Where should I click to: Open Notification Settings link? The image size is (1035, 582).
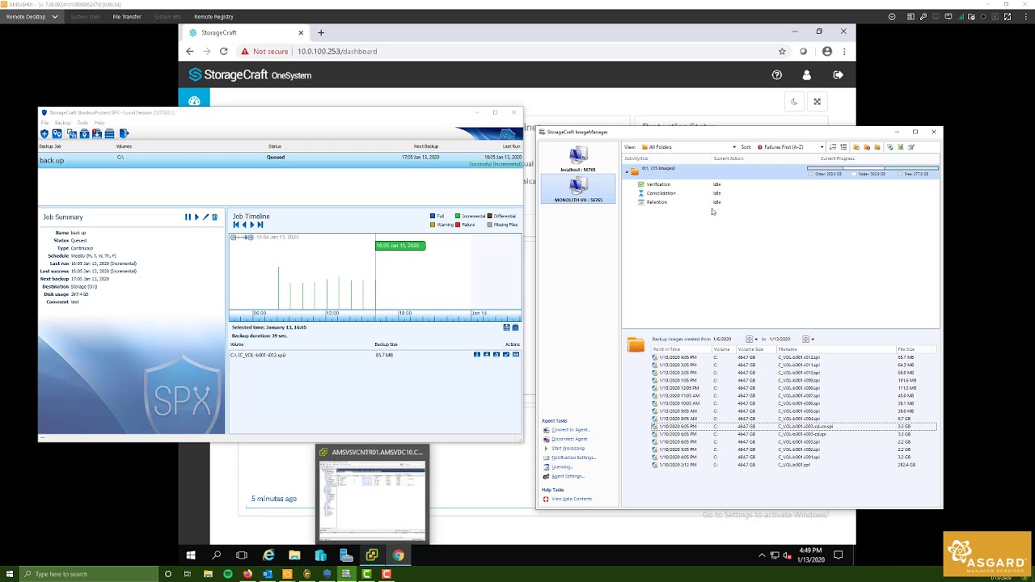573,458
